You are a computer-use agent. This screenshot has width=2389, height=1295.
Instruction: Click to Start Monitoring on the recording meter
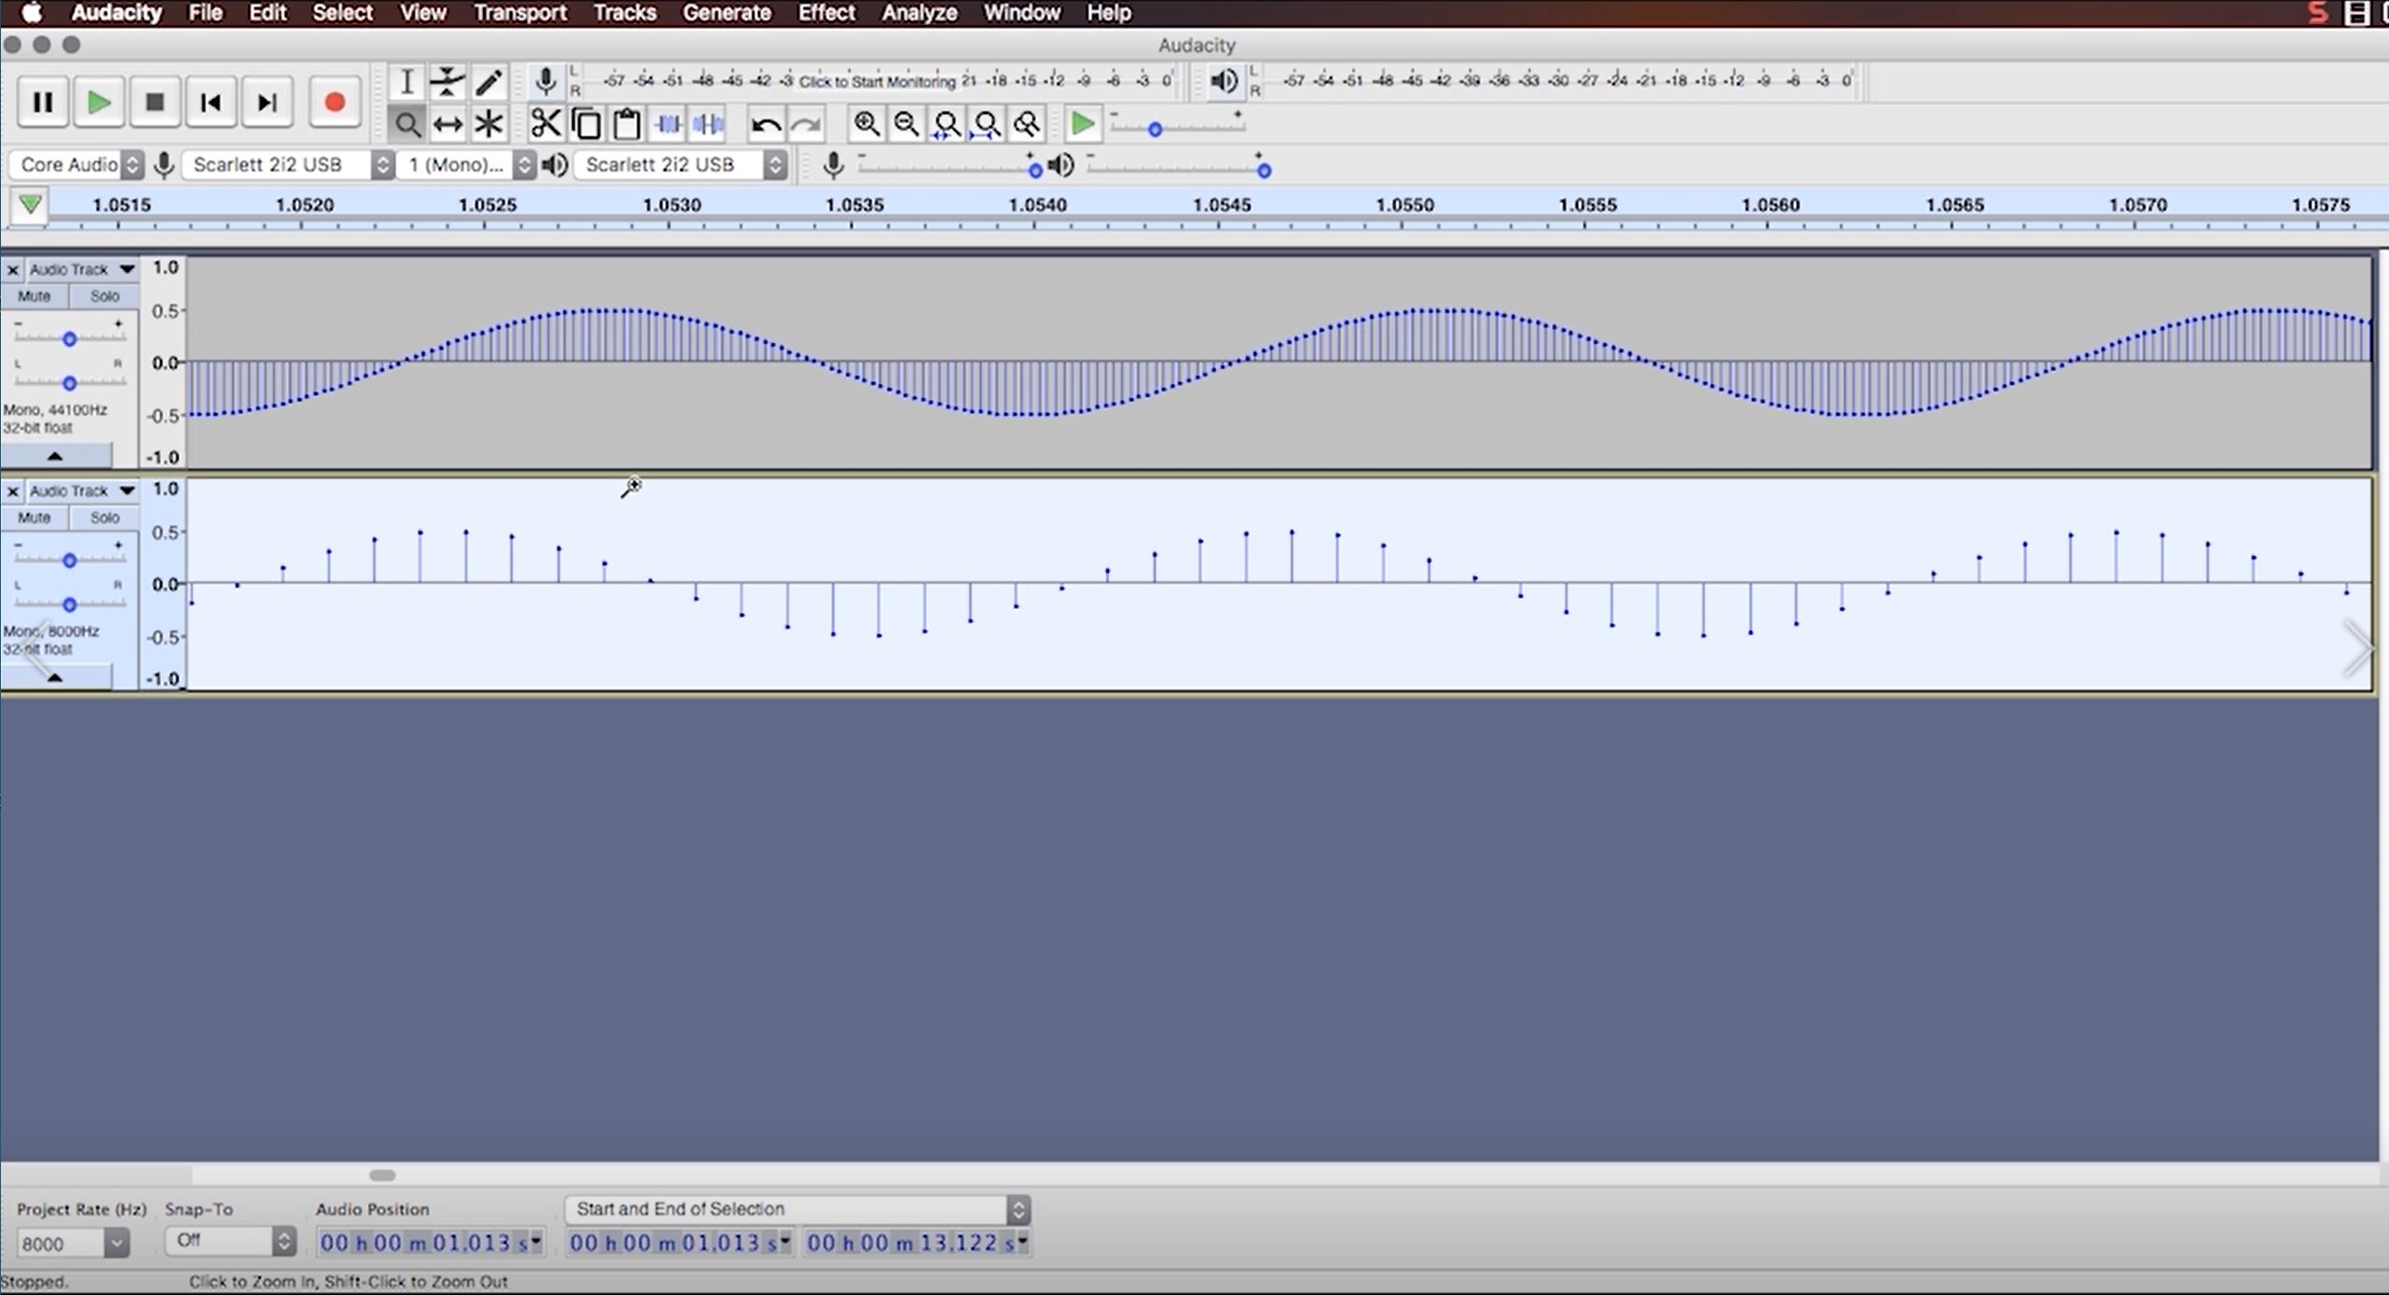coord(876,81)
